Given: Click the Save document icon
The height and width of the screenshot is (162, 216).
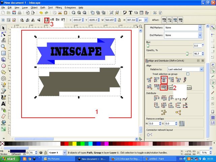Looking at the screenshot, I should pyautogui.click(x=14, y=13).
